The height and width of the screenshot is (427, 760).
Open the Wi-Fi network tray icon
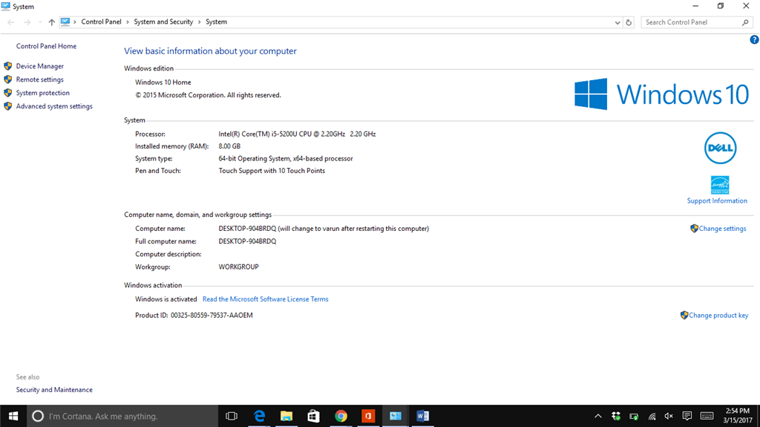pos(652,417)
